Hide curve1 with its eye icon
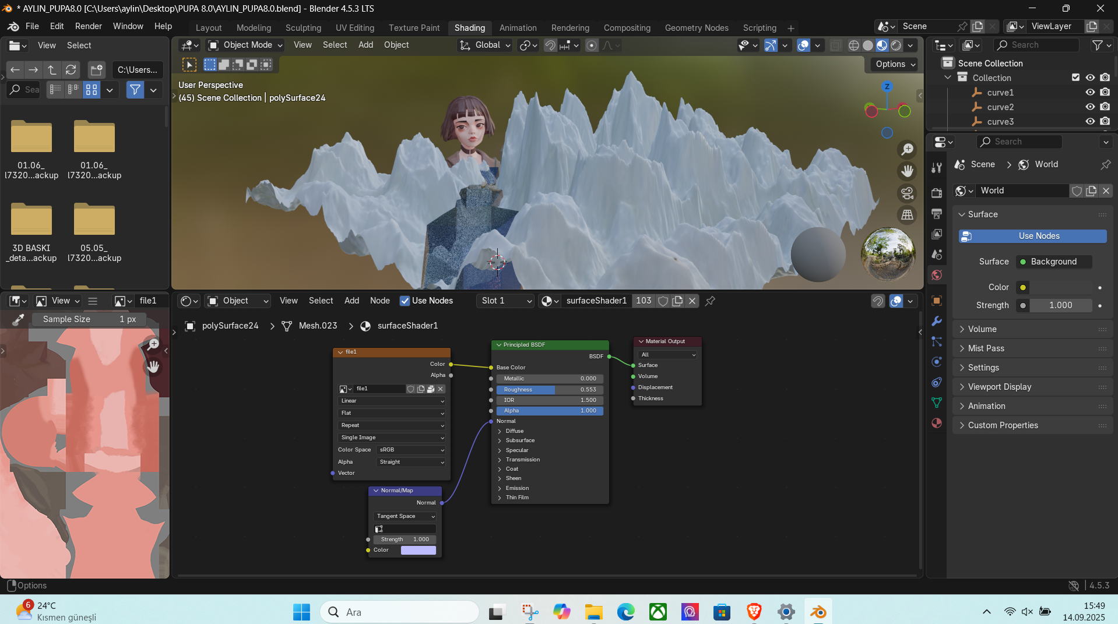1118x624 pixels. (x=1089, y=92)
